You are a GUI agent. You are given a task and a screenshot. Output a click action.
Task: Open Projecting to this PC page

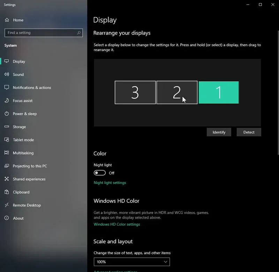click(x=44, y=166)
